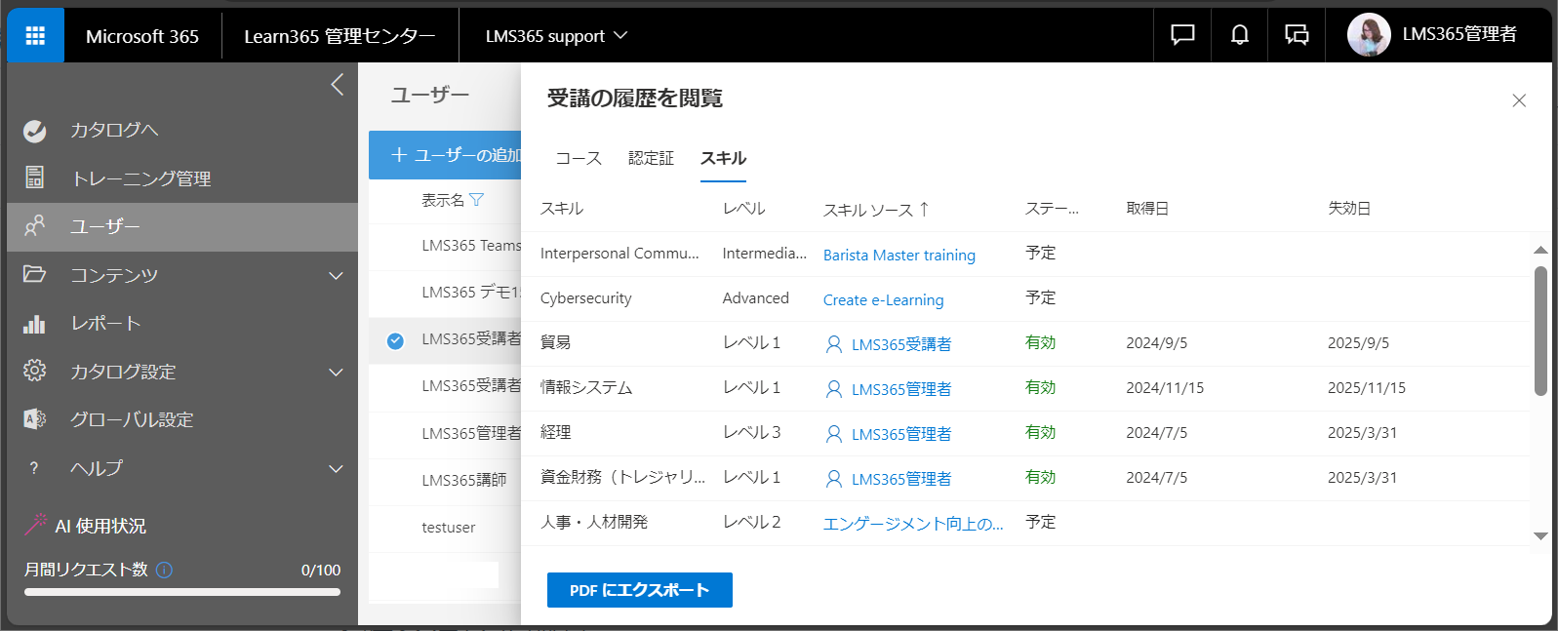Click the レポート bar chart icon

pos(35,323)
